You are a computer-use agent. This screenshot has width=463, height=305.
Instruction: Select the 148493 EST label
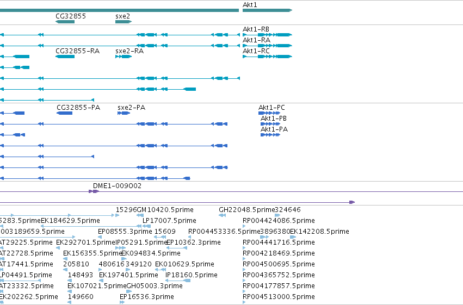(x=81, y=275)
